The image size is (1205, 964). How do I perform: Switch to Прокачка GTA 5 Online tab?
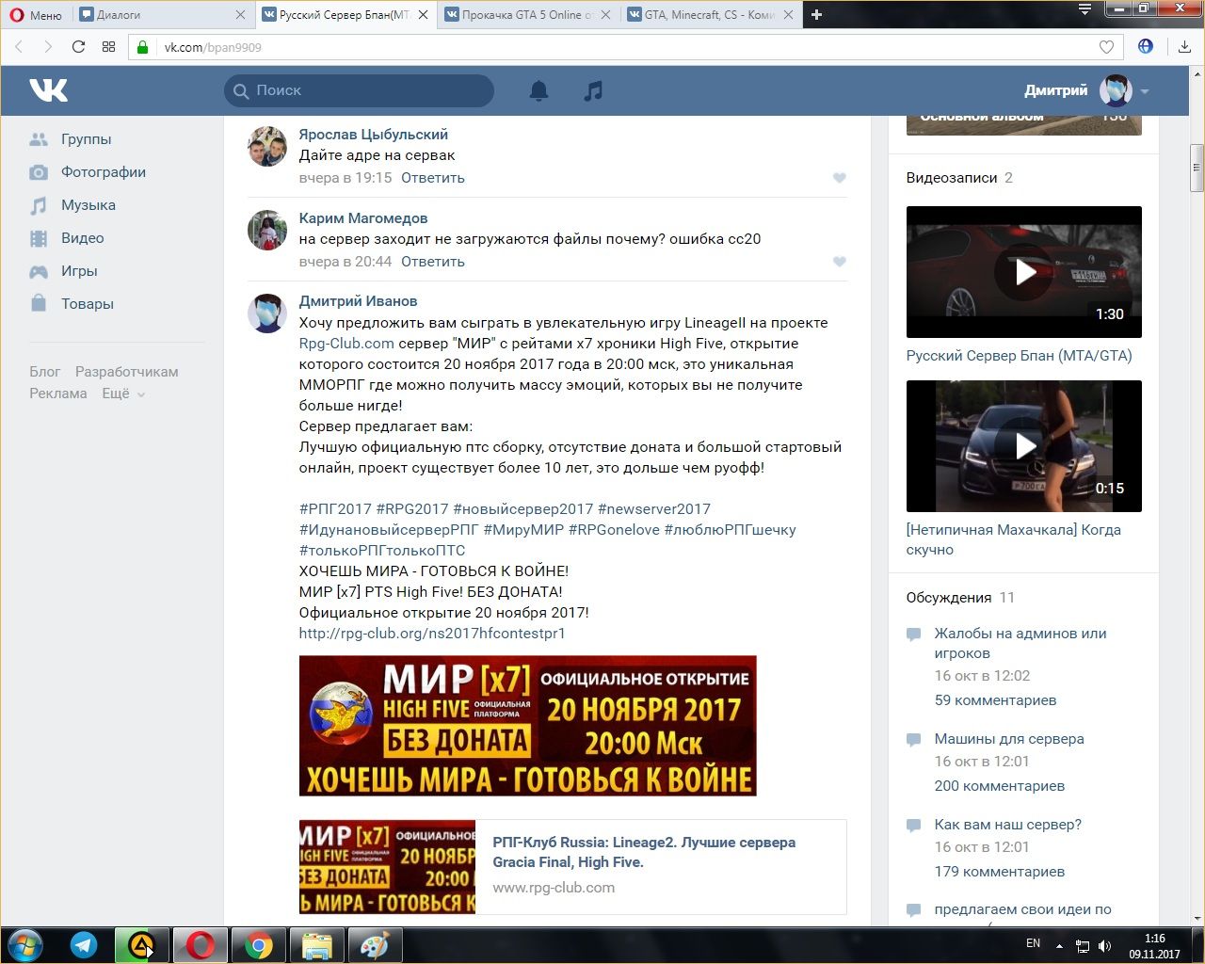pos(527,14)
